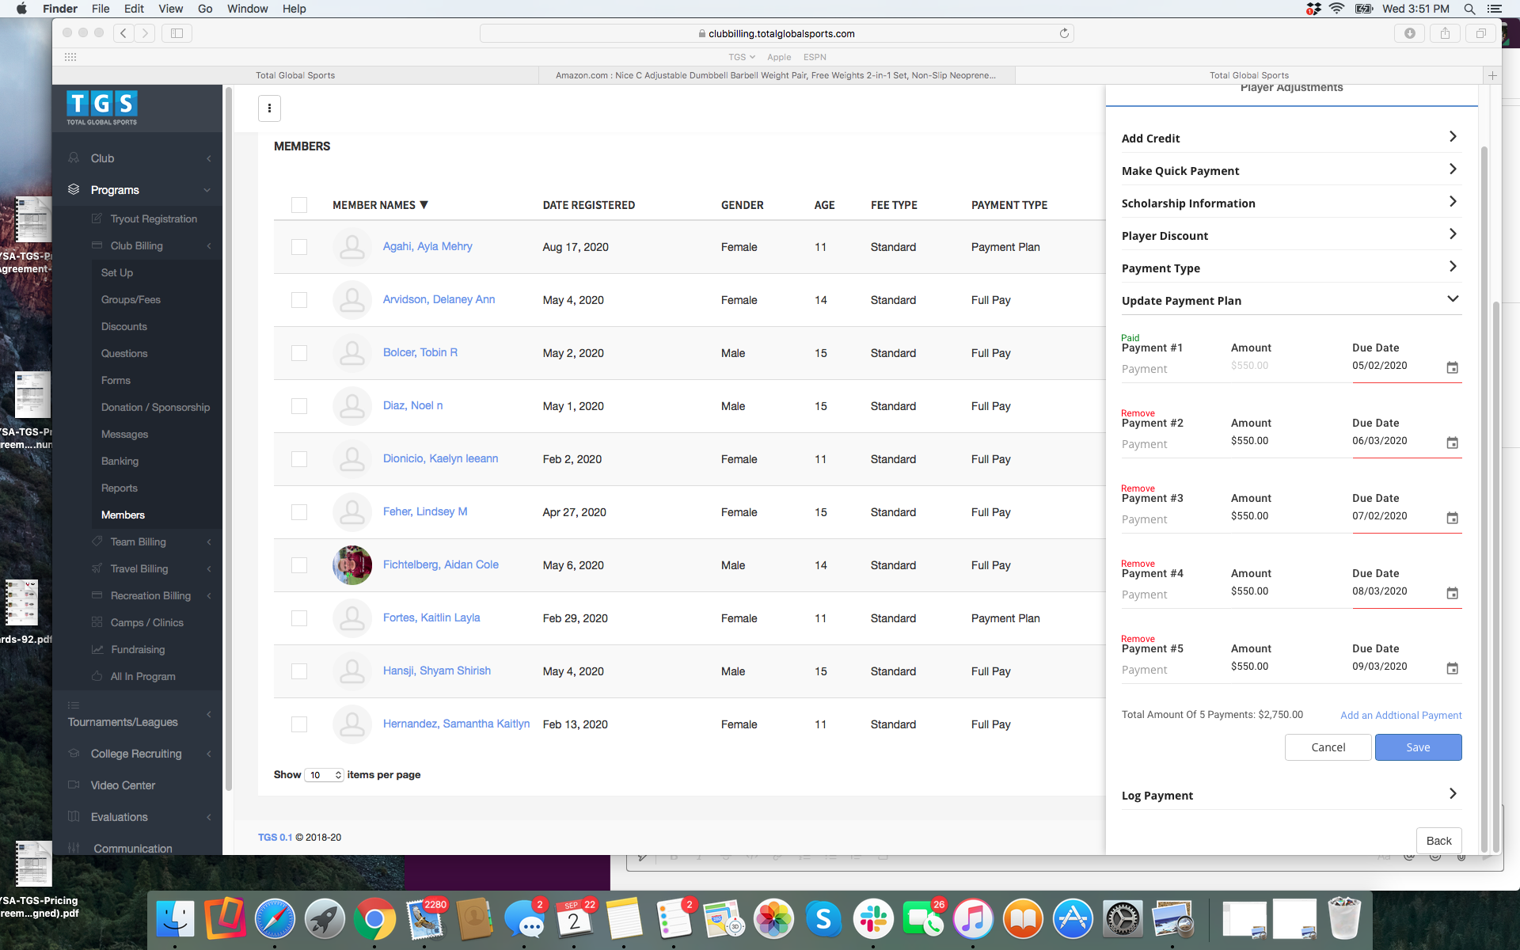
Task: Click the Cancel button
Action: click(x=1328, y=747)
